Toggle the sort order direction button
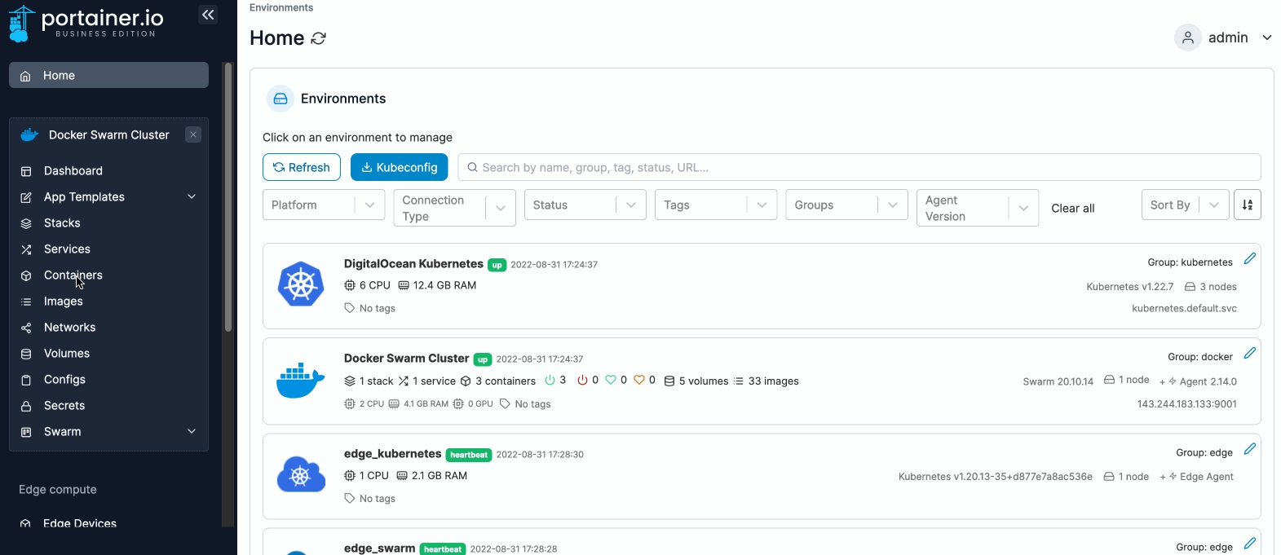Screen dimensions: 1281x555 tap(1247, 205)
